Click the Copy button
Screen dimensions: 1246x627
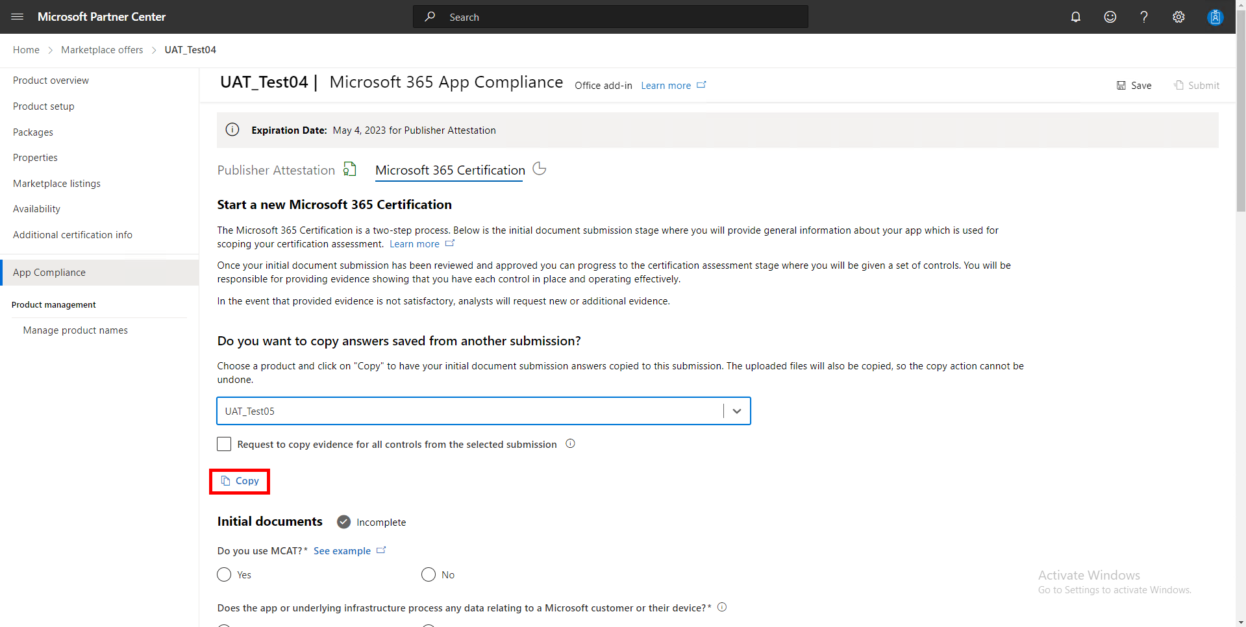pyautogui.click(x=240, y=481)
